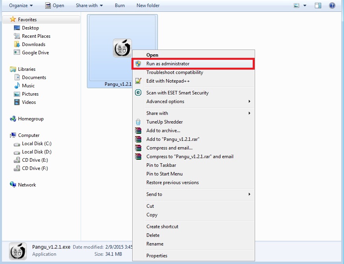The image size is (344, 264).
Task: Choose Create shortcut
Action: [193, 227]
